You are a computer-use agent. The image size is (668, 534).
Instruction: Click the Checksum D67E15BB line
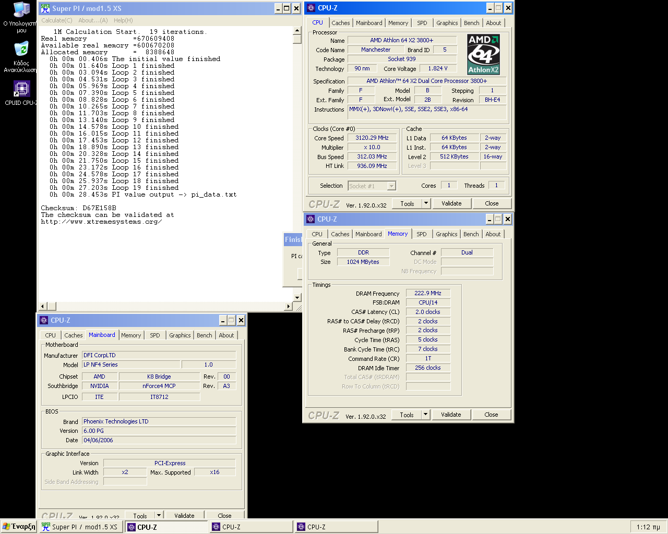[79, 208]
